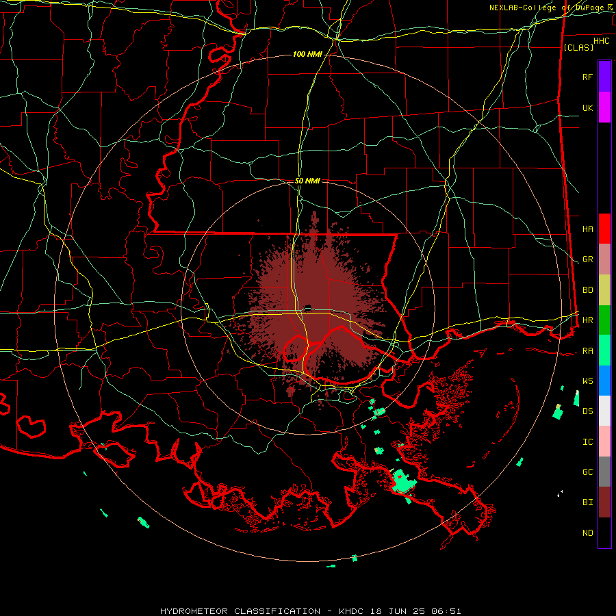The image size is (616, 616).
Task: Click the large green rain echo near the southeast coast
Action: coord(404,481)
